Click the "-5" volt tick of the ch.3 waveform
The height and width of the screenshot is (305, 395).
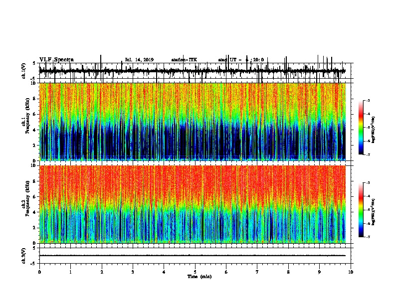[33, 264]
